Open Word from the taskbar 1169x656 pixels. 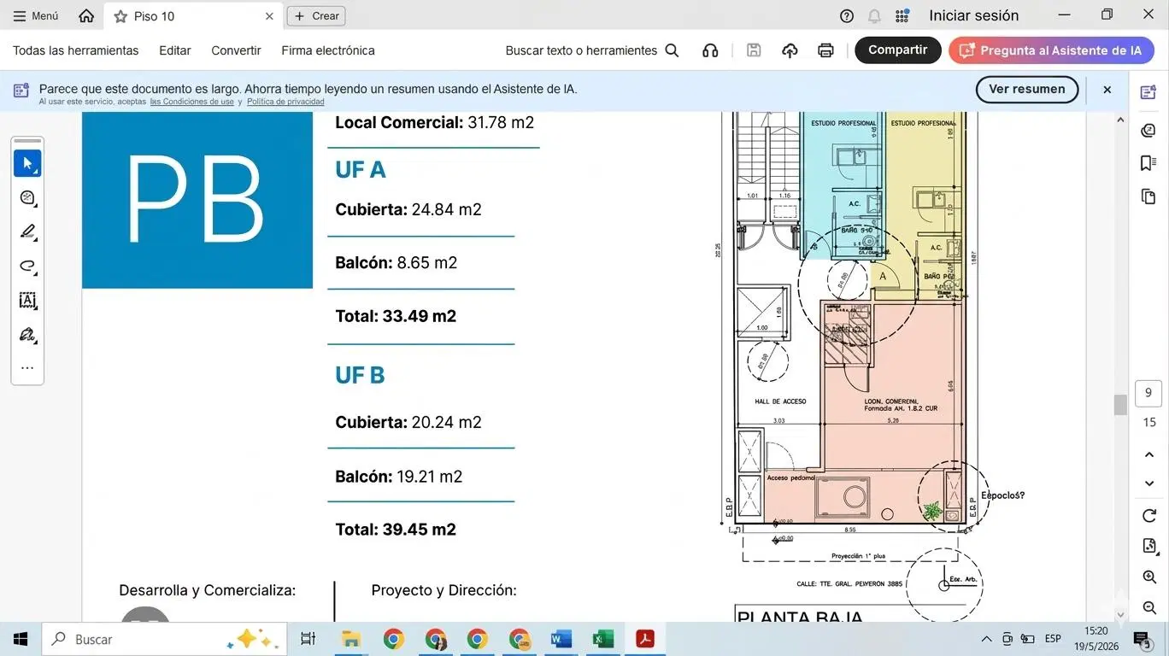tap(561, 639)
